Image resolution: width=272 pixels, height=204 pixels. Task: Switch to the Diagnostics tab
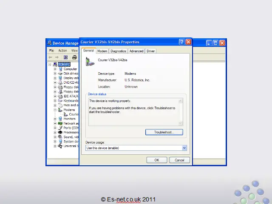pos(118,51)
